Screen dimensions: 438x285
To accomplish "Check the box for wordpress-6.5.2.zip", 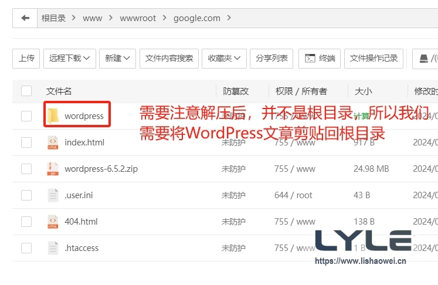I will pos(26,169).
